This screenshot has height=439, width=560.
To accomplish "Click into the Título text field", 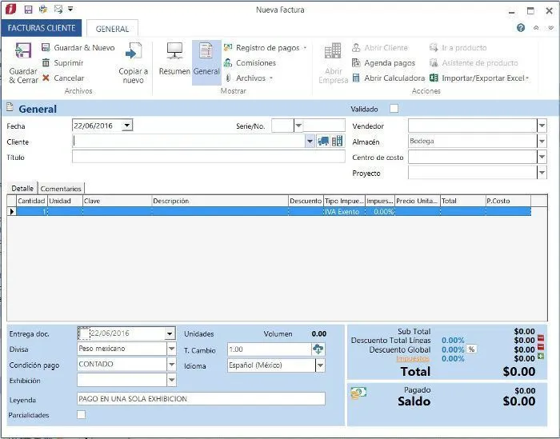I will [208, 158].
